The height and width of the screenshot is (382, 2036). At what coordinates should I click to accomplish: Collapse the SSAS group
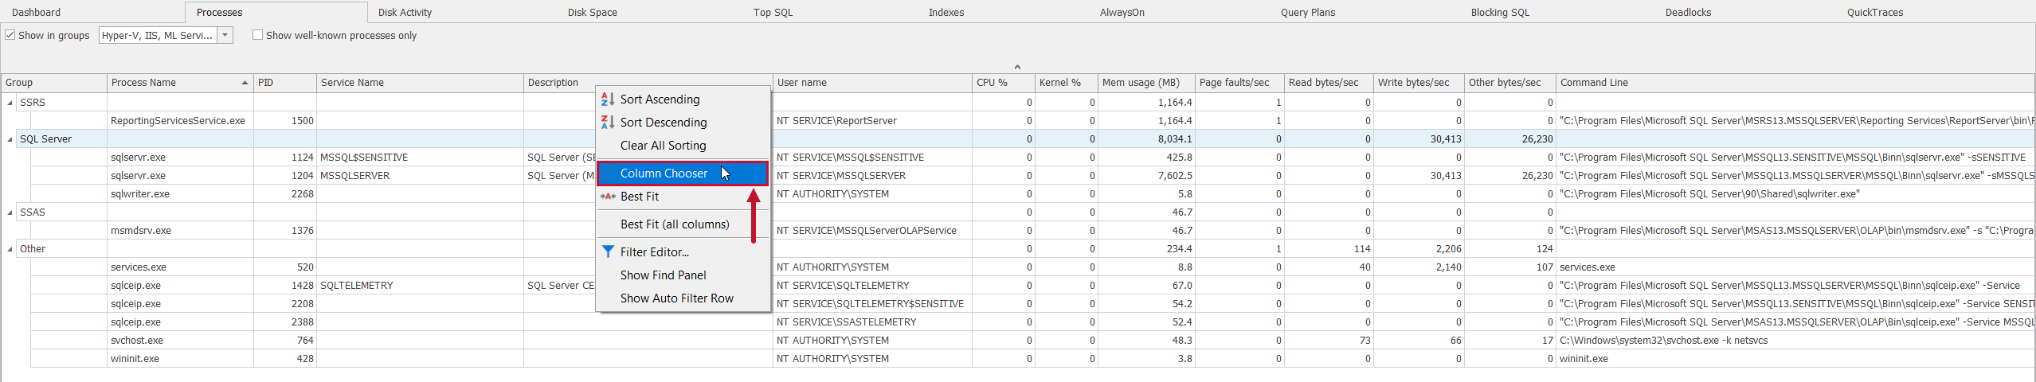click(x=10, y=212)
